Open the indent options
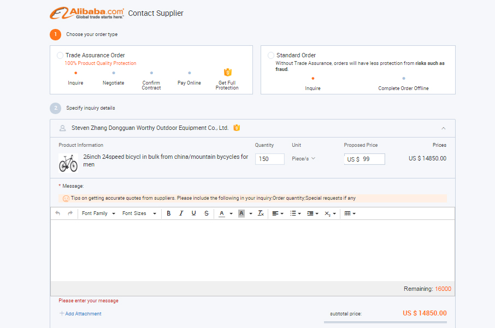This screenshot has height=328, width=495. [313, 213]
